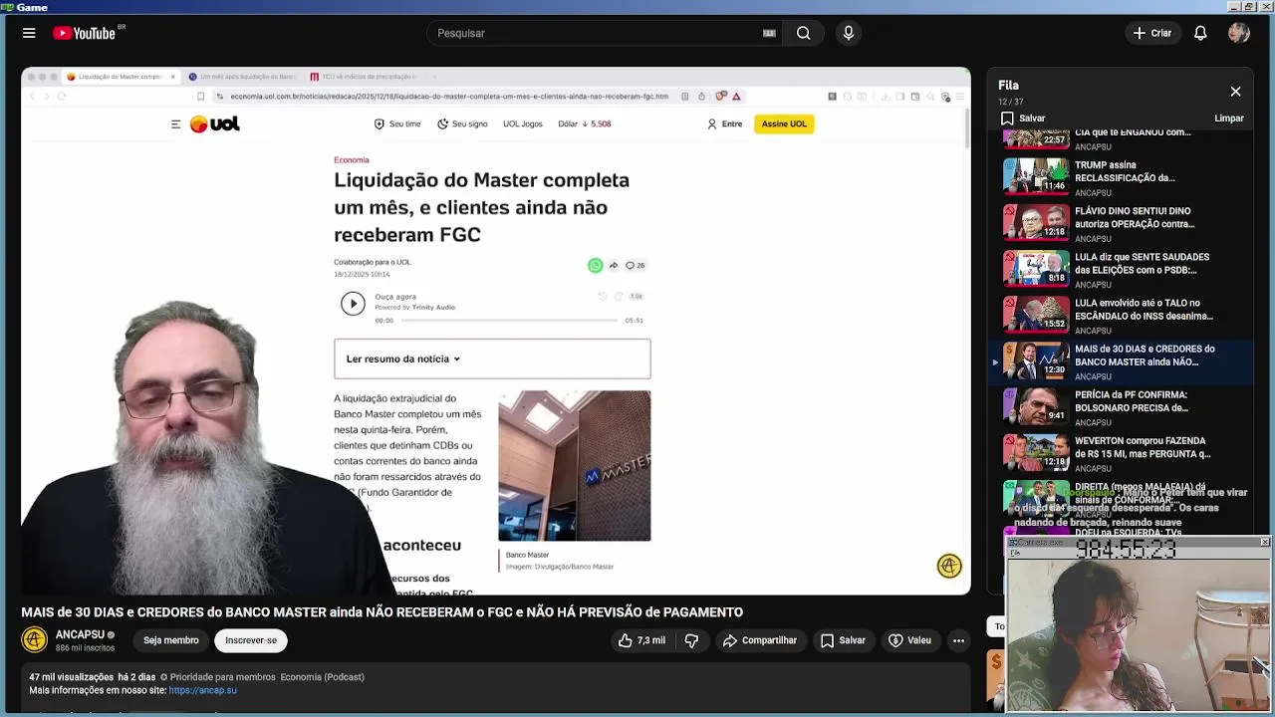Open the File menu in Camera.exe window
This screenshot has height=717, width=1275.
coord(1016,553)
